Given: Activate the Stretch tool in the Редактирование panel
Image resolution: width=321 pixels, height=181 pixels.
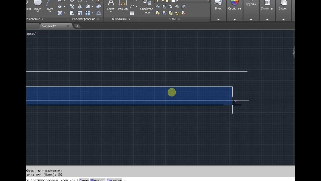Looking at the screenshot, I should click(x=72, y=13).
